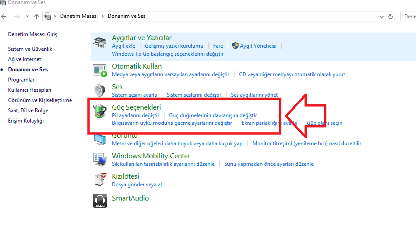This screenshot has width=416, height=246.
Task: Open Saat, Dil ve Bölge category
Action: coord(28,111)
